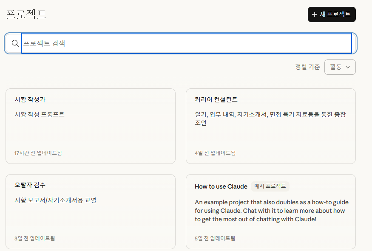Click the 5일 전 업데이트됨 timestamp

pos(215,238)
